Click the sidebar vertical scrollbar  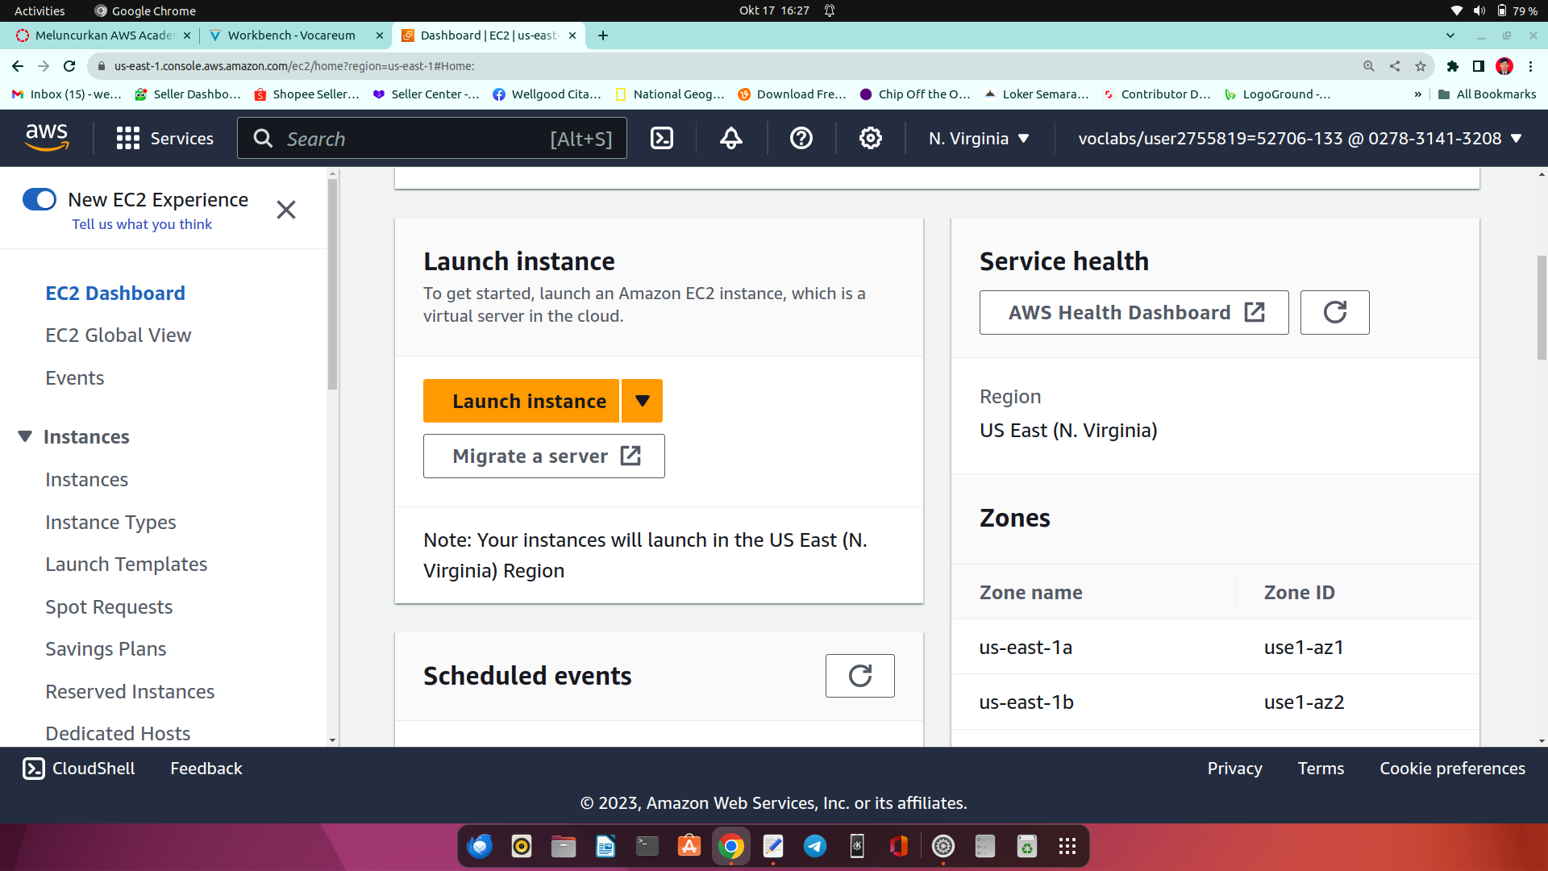click(x=332, y=285)
